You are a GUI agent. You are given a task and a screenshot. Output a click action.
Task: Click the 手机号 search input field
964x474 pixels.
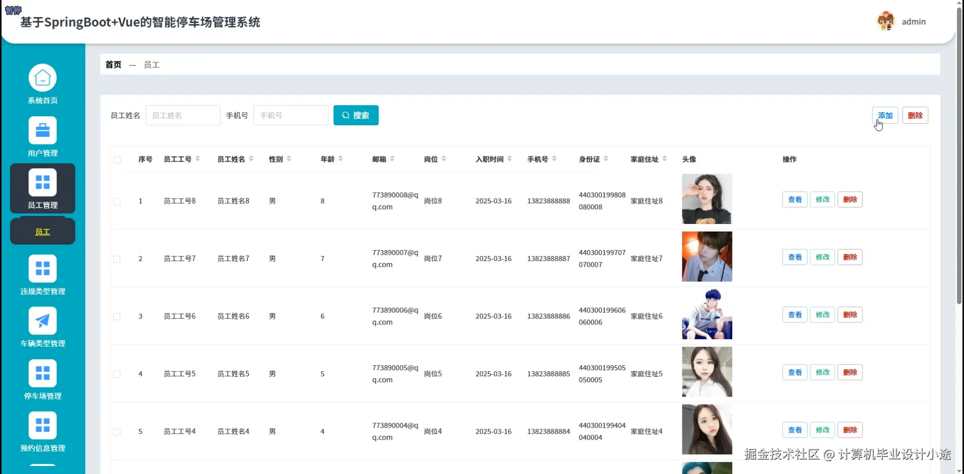(291, 115)
